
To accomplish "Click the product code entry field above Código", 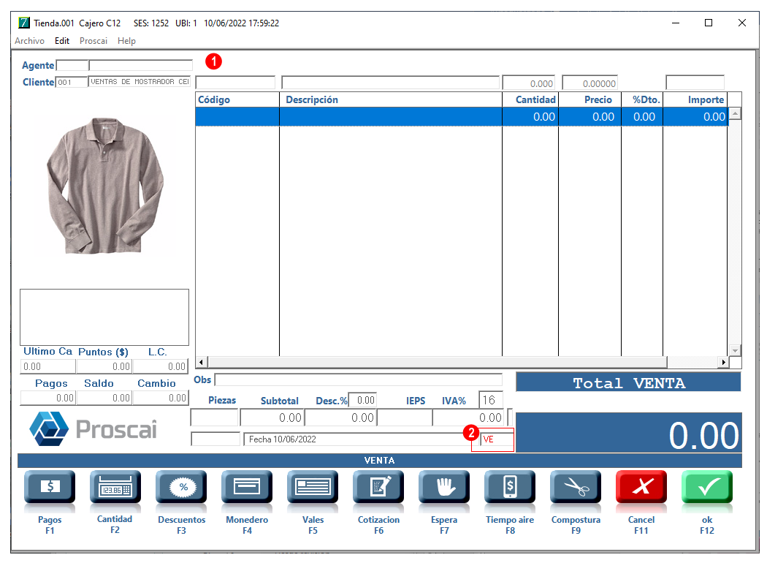I will pos(235,82).
